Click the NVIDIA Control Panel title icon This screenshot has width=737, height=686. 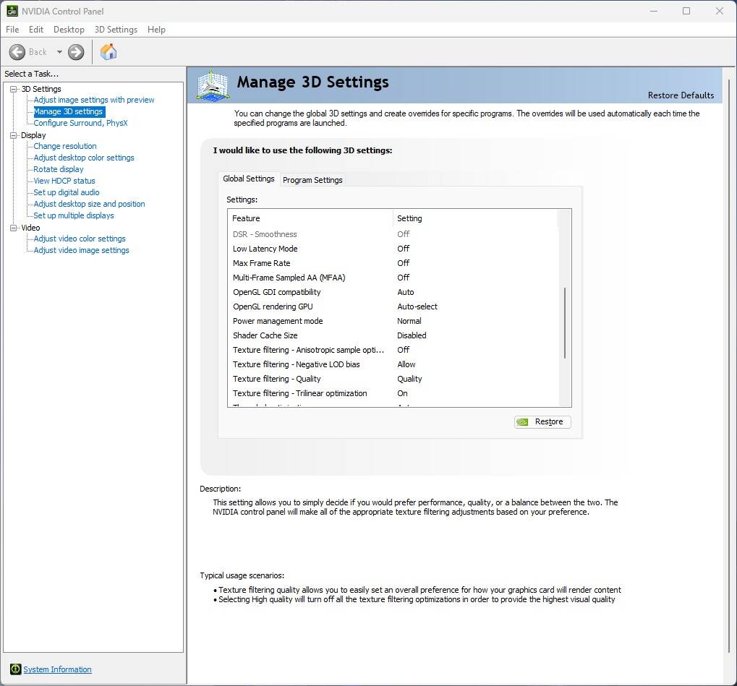(12, 11)
